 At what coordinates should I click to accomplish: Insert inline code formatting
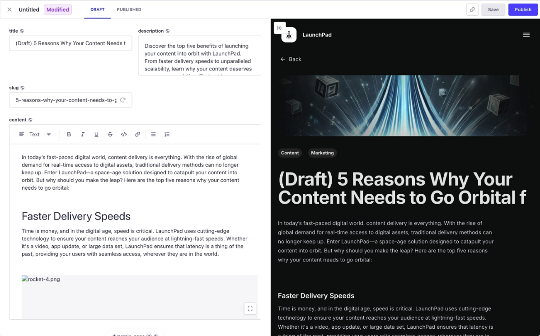click(x=124, y=134)
